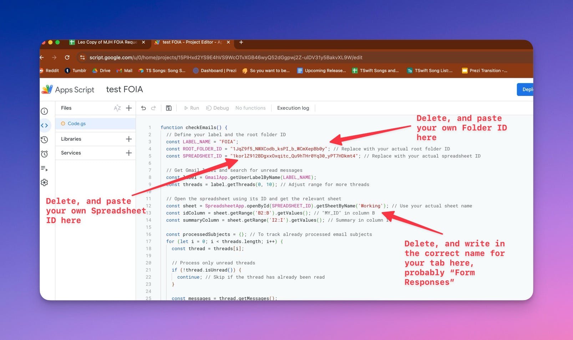Open Prezi Transition bookmark
This screenshot has width=573, height=340.
tap(485, 71)
